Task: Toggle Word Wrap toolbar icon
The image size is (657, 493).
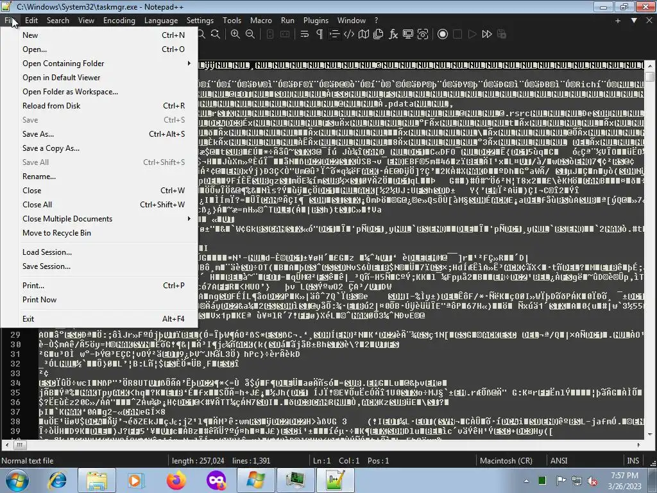Action: 305,35
